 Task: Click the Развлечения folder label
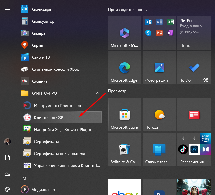pyautogui.click(x=192, y=162)
